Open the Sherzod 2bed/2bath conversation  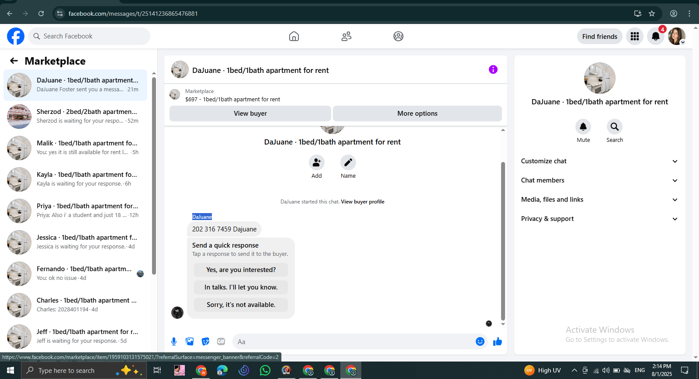tap(75, 117)
